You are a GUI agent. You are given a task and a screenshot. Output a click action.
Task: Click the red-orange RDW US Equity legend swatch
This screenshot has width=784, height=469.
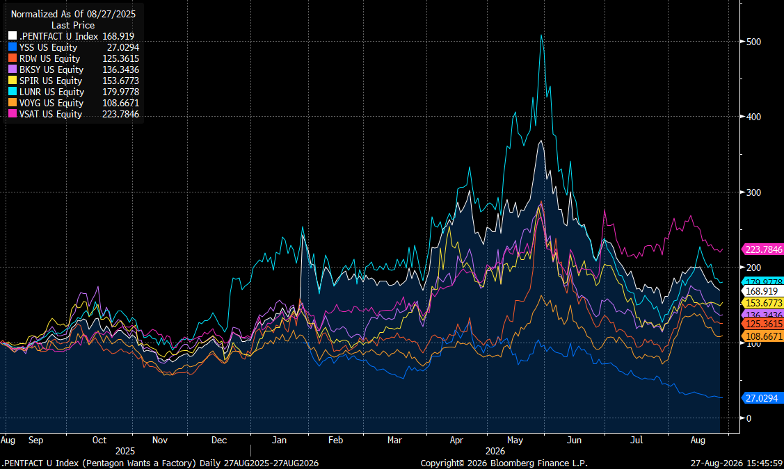[x=13, y=58]
